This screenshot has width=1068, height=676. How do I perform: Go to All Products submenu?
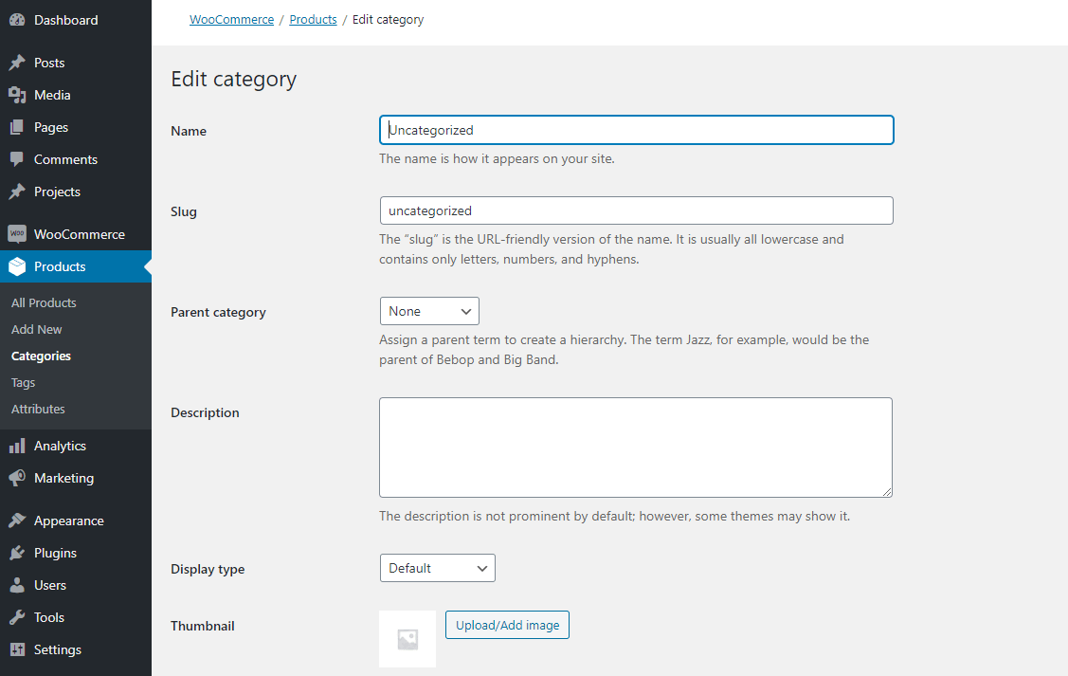pos(42,301)
